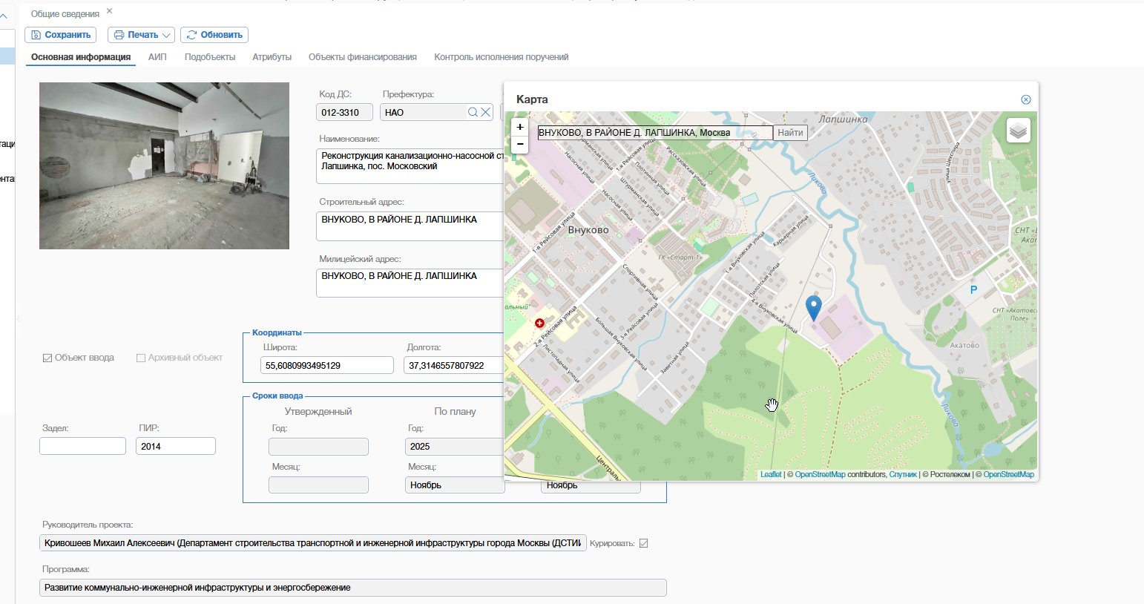Click the Утвержденный Месяц field
The image size is (1144, 604).
pos(318,485)
